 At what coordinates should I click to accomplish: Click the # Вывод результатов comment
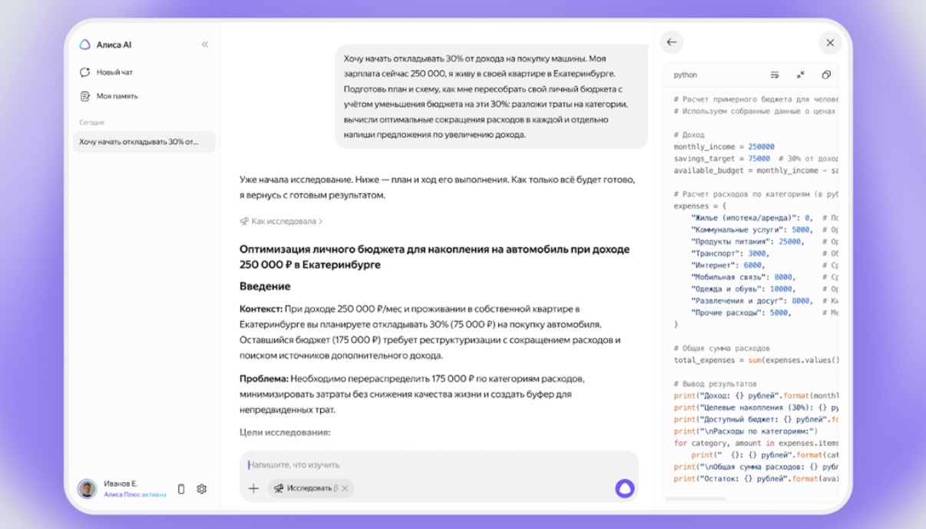pos(715,384)
